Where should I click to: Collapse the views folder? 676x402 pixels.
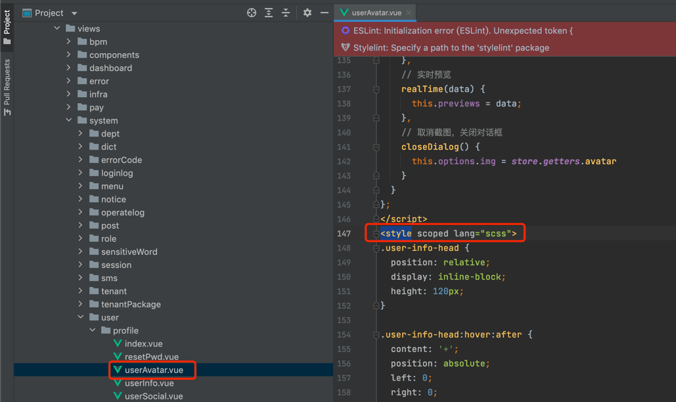tap(57, 28)
